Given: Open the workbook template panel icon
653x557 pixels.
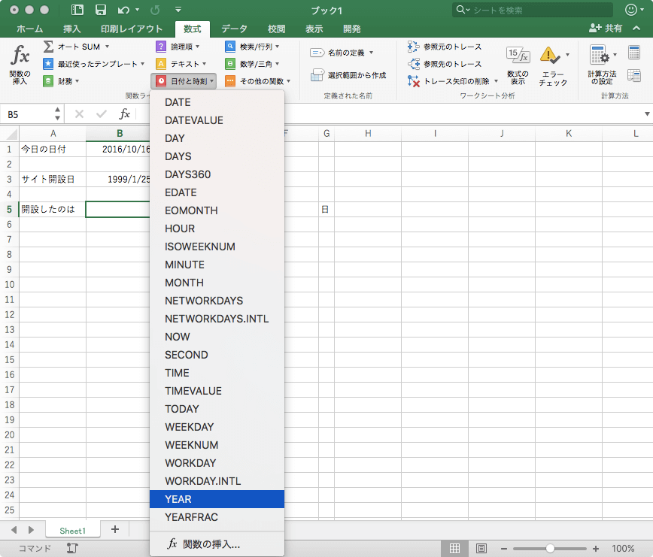Looking at the screenshot, I should click(x=77, y=10).
